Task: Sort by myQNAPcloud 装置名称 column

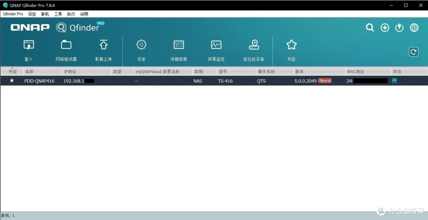Action: tap(163, 71)
